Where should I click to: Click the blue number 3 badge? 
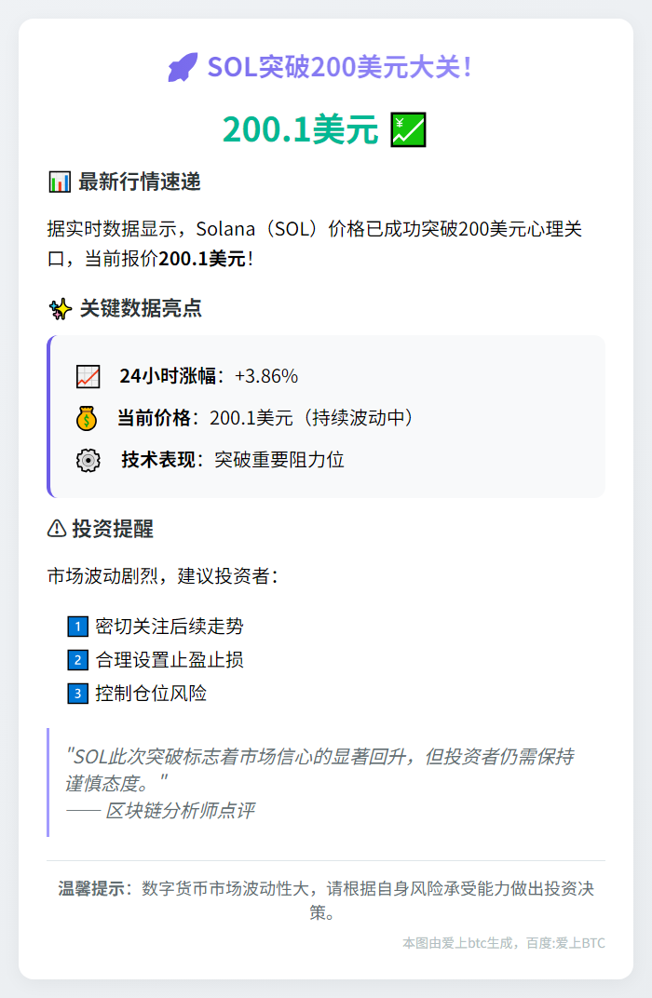point(77,694)
